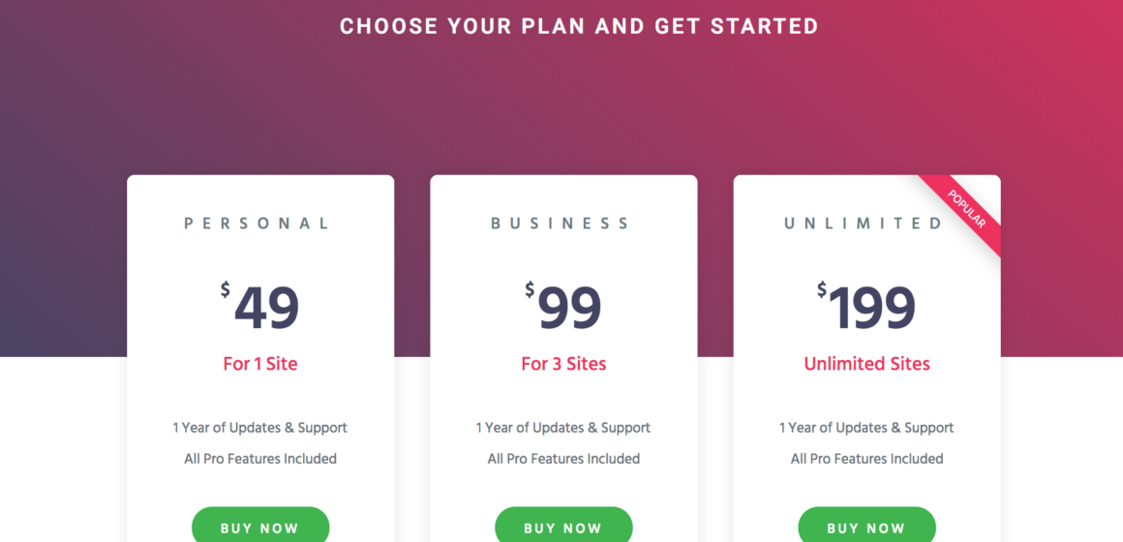Click the $199 price
The height and width of the screenshot is (542, 1123).
click(866, 308)
